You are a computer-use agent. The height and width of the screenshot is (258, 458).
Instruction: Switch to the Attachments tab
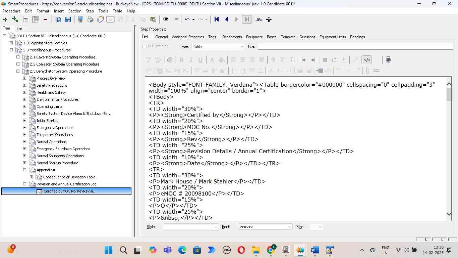point(232,37)
